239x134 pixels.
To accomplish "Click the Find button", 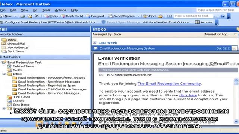I will point(149,16).
